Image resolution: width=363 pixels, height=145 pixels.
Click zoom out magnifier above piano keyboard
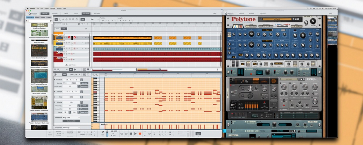[93, 75]
